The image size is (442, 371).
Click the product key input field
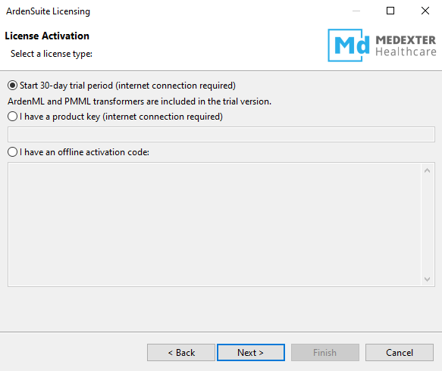[x=221, y=135]
